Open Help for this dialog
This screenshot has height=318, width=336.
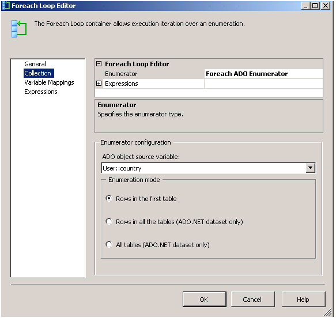303,299
